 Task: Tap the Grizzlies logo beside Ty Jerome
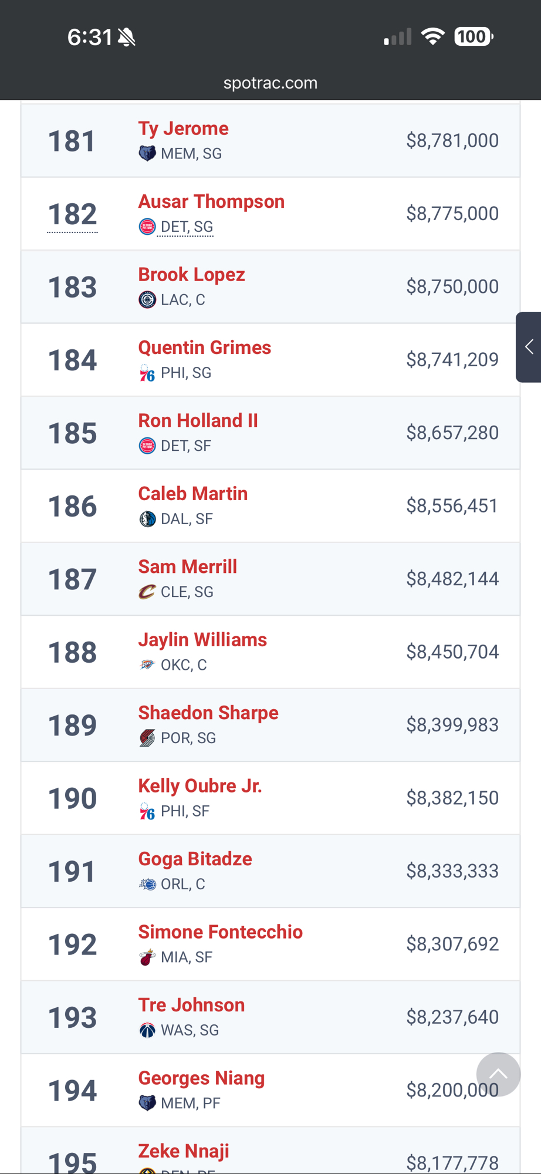(x=147, y=154)
